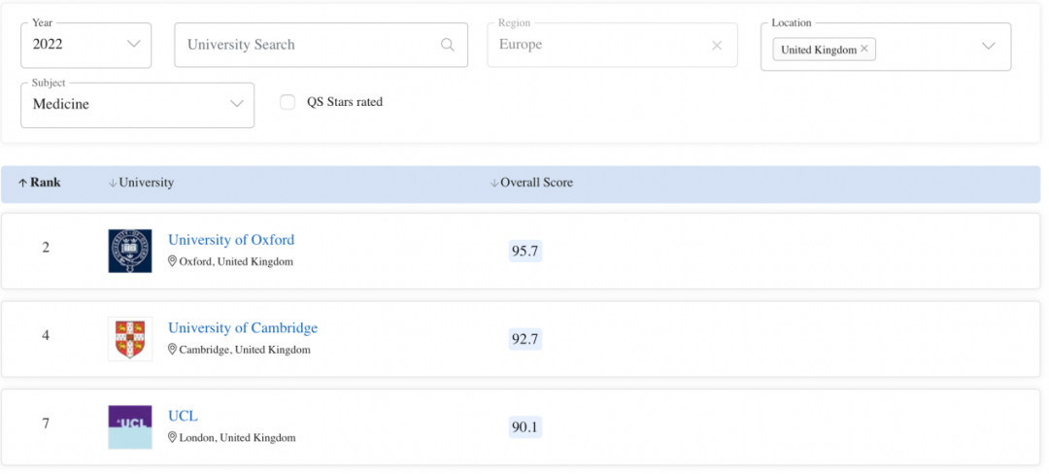Click the magnifying glass search icon
The width and height of the screenshot is (1049, 474).
[448, 45]
